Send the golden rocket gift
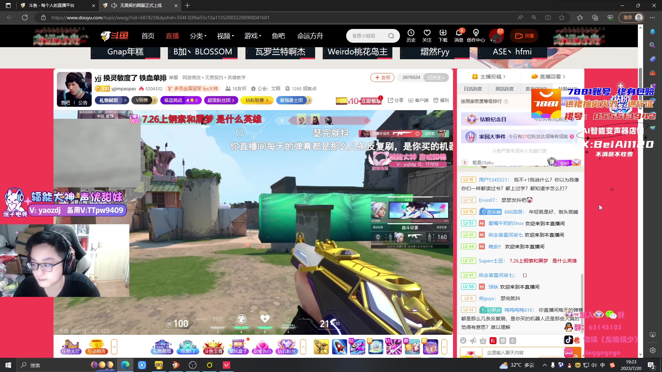Image resolution: width=662 pixels, height=372 pixels. tap(321, 347)
